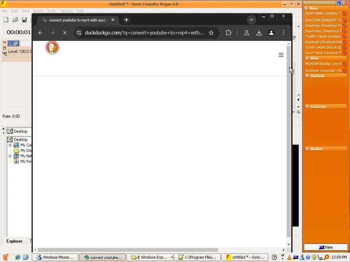Open the browser downloads icon
350x262 pixels.
click(x=259, y=33)
